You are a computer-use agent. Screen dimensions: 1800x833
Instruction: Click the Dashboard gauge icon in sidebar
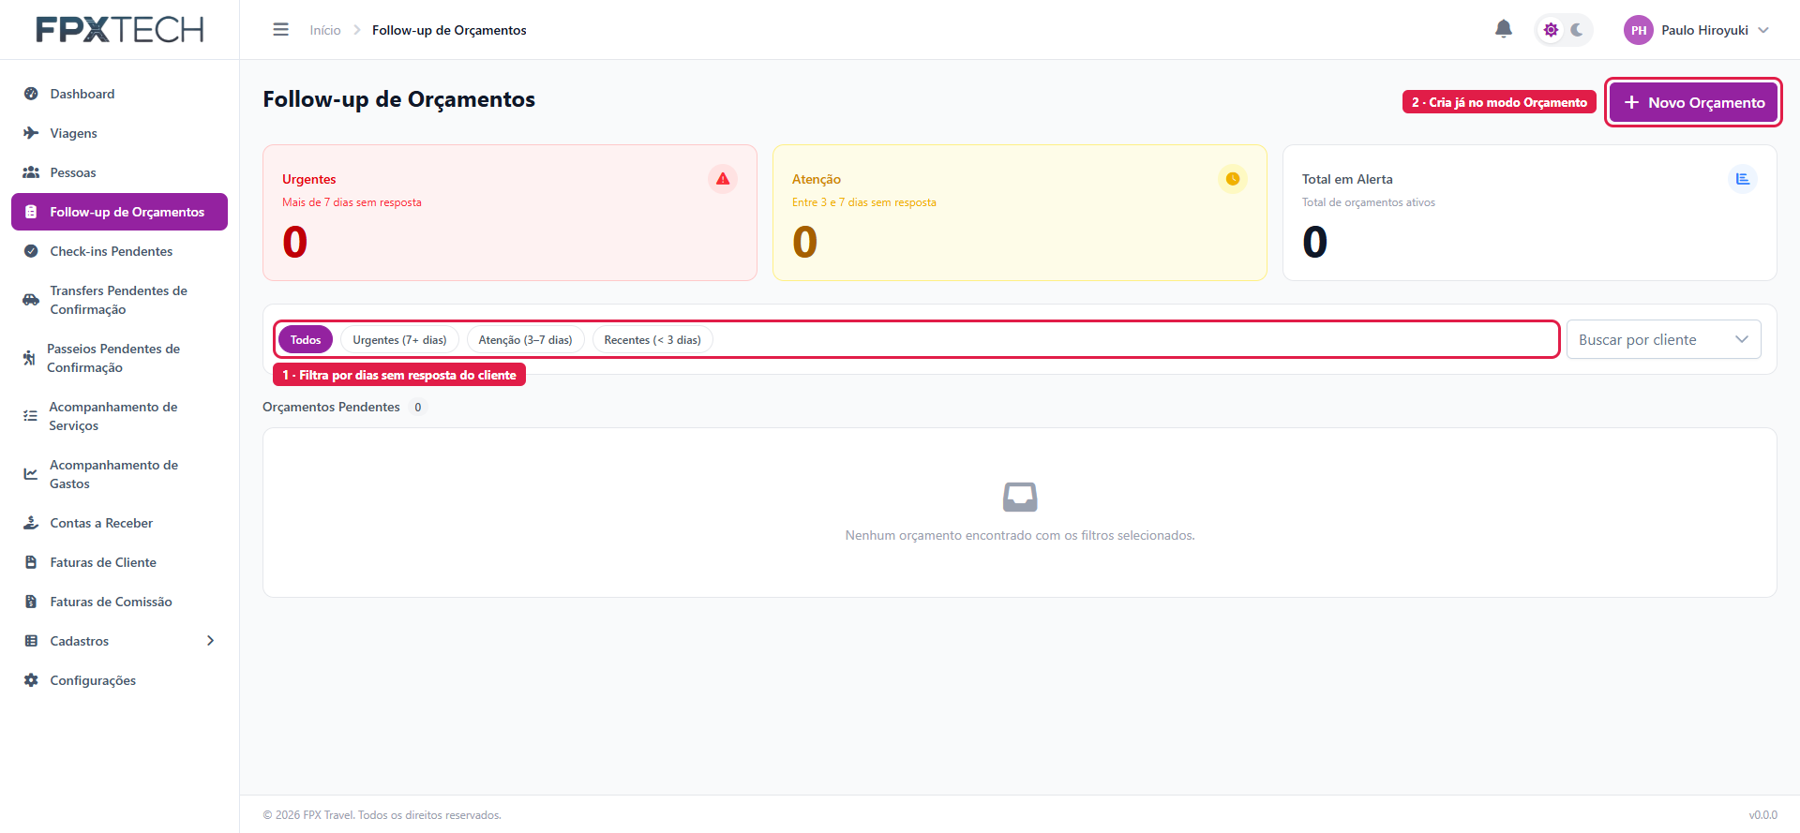point(31,94)
